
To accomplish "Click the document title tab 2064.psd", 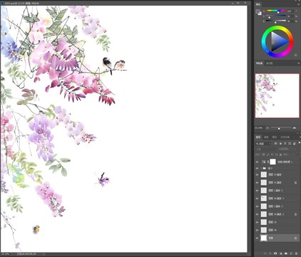I will tap(21, 4).
